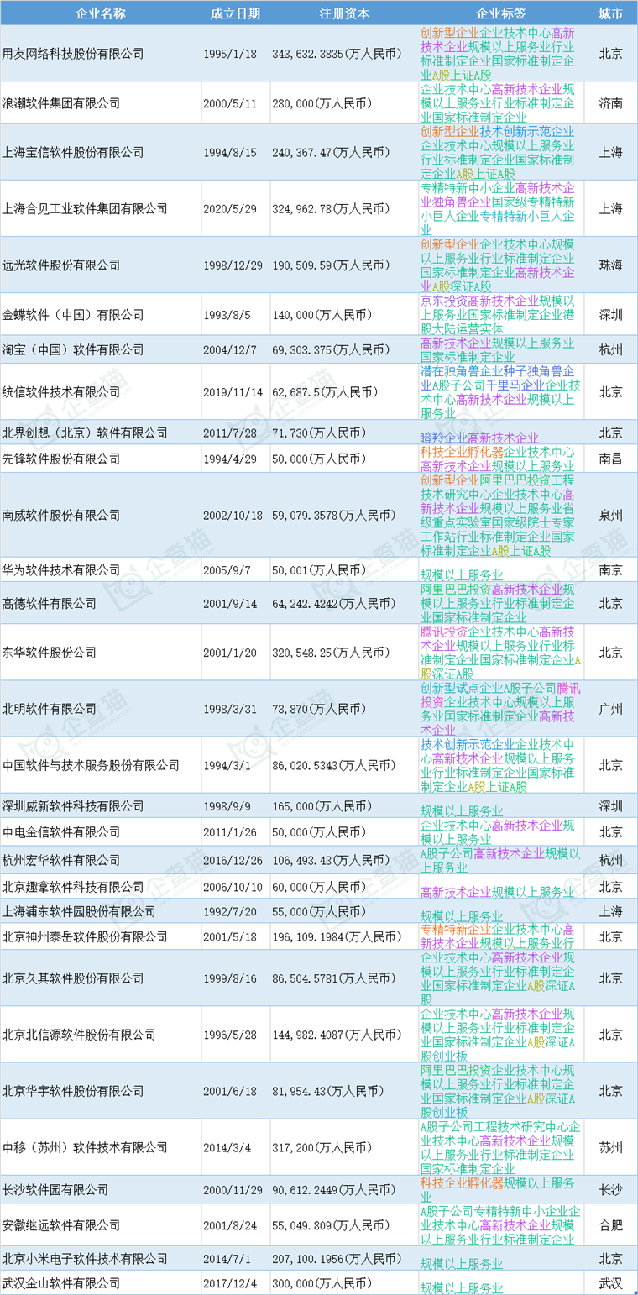Click city 泉州 in 南威软件 row
The image size is (638, 1295).
(x=611, y=515)
